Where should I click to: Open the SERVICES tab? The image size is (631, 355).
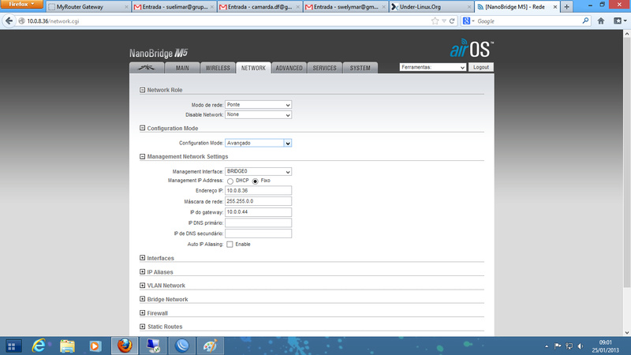pyautogui.click(x=324, y=68)
